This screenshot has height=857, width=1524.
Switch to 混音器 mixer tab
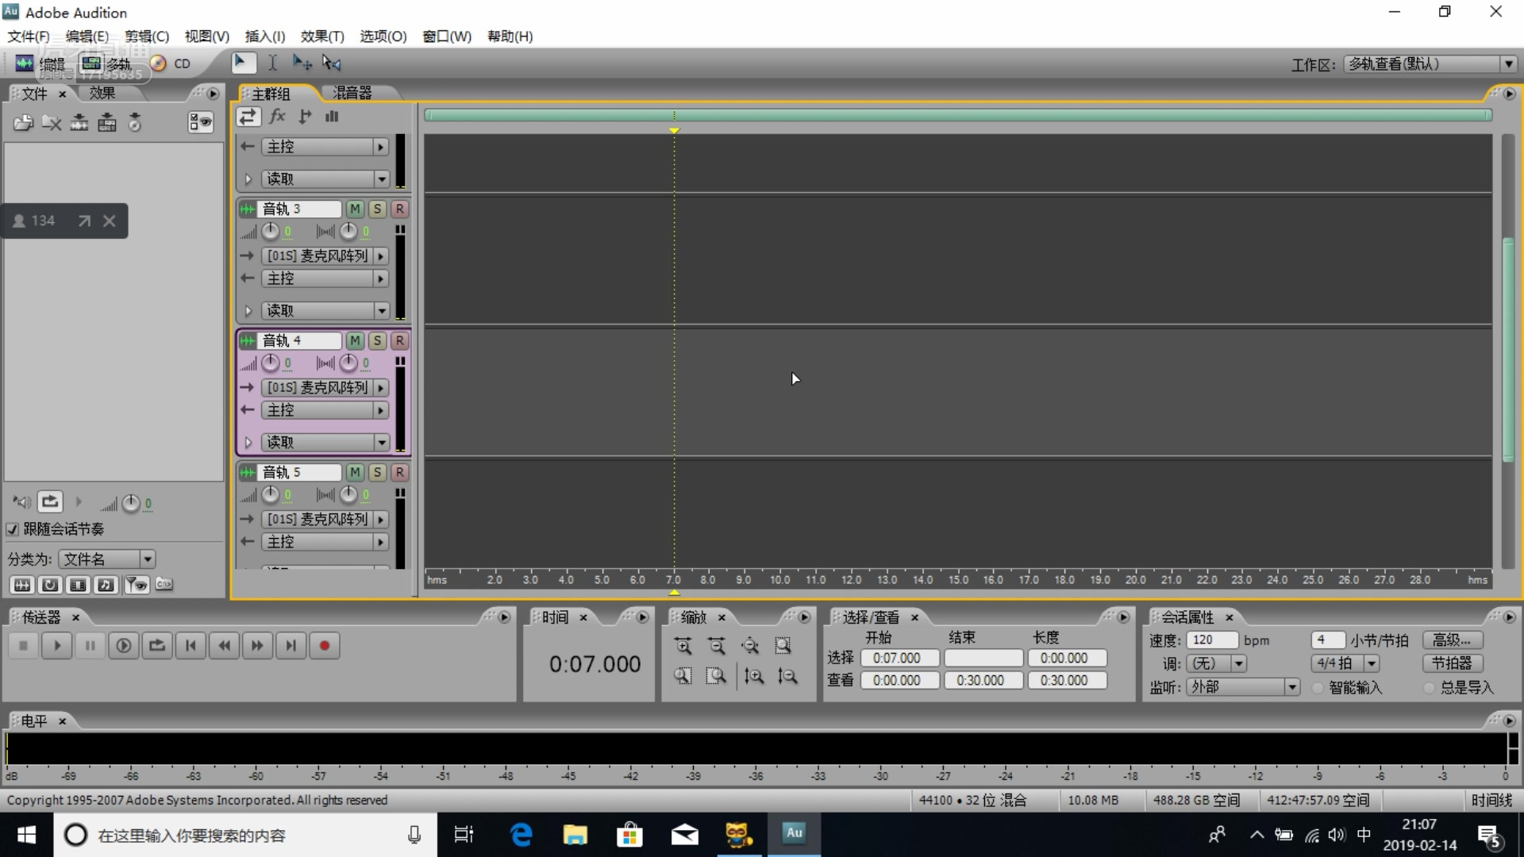pyautogui.click(x=352, y=94)
